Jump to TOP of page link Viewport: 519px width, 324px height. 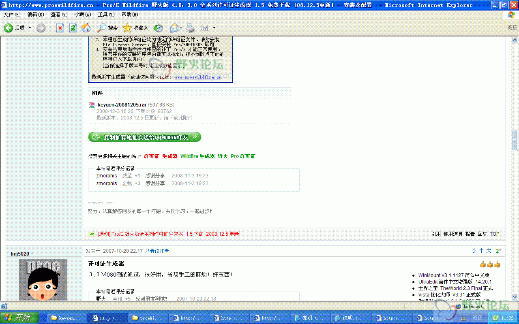(x=495, y=234)
